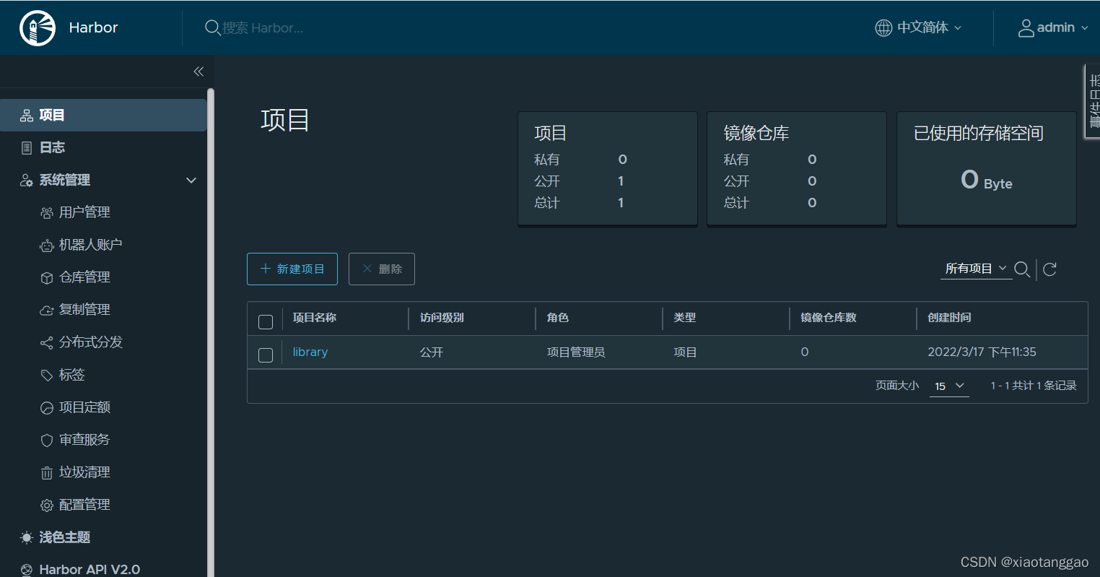
Task: Go to 机器人账户 page
Action: pyautogui.click(x=90, y=245)
